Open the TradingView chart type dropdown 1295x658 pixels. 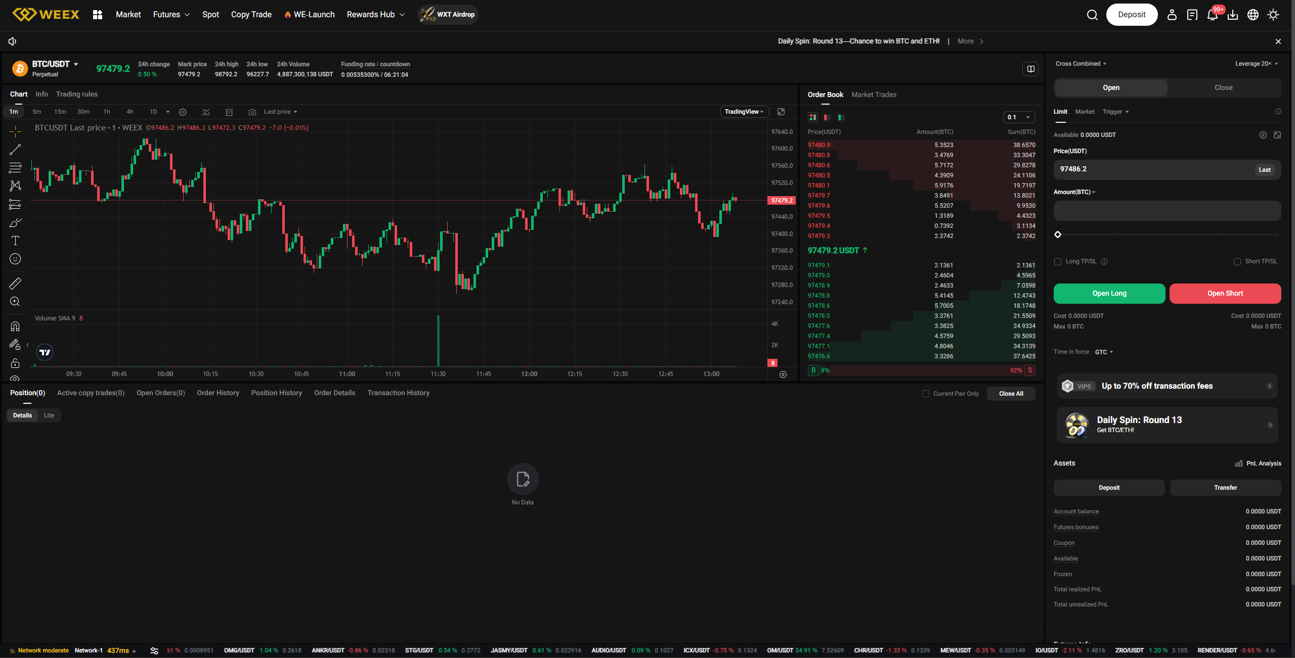(x=744, y=112)
